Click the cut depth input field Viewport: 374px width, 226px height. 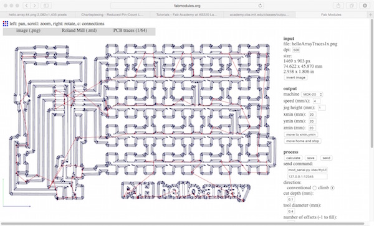(x=291, y=199)
